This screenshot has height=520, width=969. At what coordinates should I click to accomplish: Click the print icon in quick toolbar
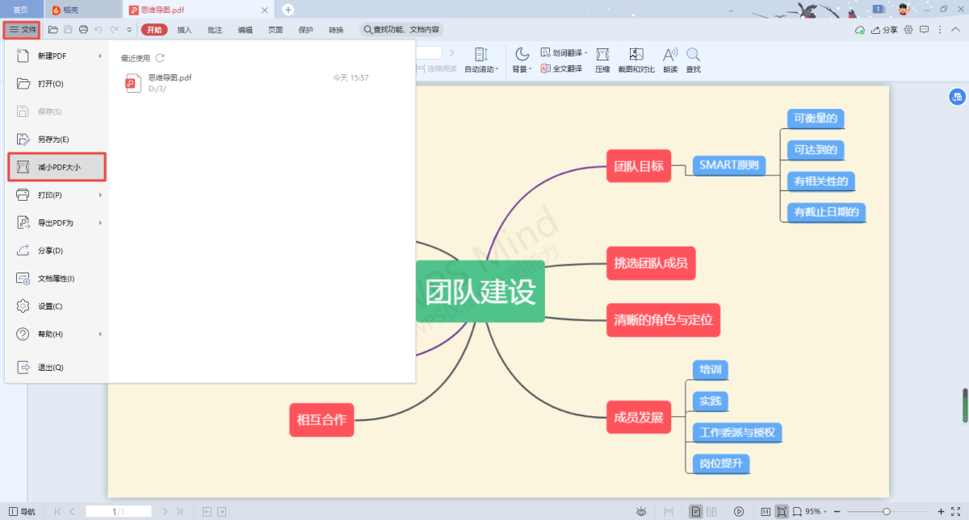(x=83, y=30)
